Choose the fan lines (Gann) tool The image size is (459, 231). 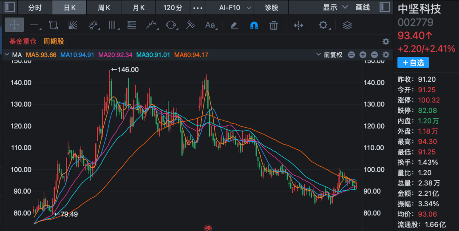pyautogui.click(x=73, y=25)
